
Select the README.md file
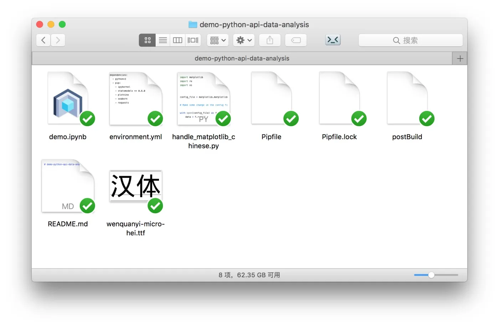(68, 193)
